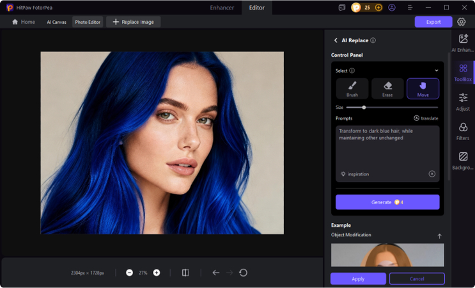Open the ToolBox sidebar panel
Image resolution: width=475 pixels, height=288 pixels.
tap(463, 72)
